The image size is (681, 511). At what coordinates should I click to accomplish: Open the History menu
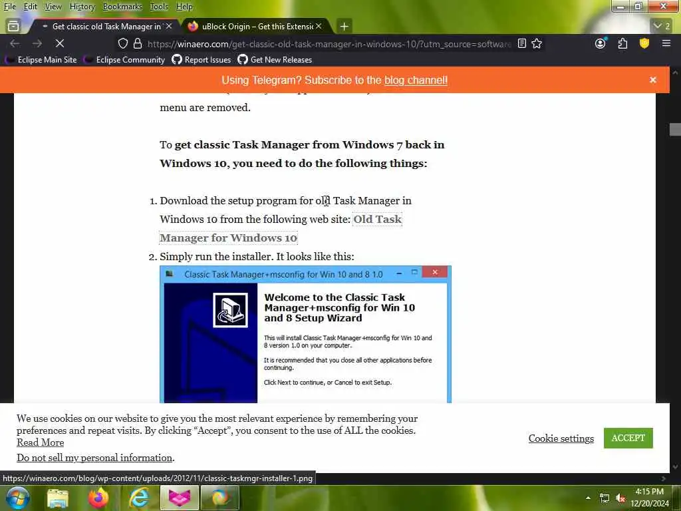tap(82, 7)
